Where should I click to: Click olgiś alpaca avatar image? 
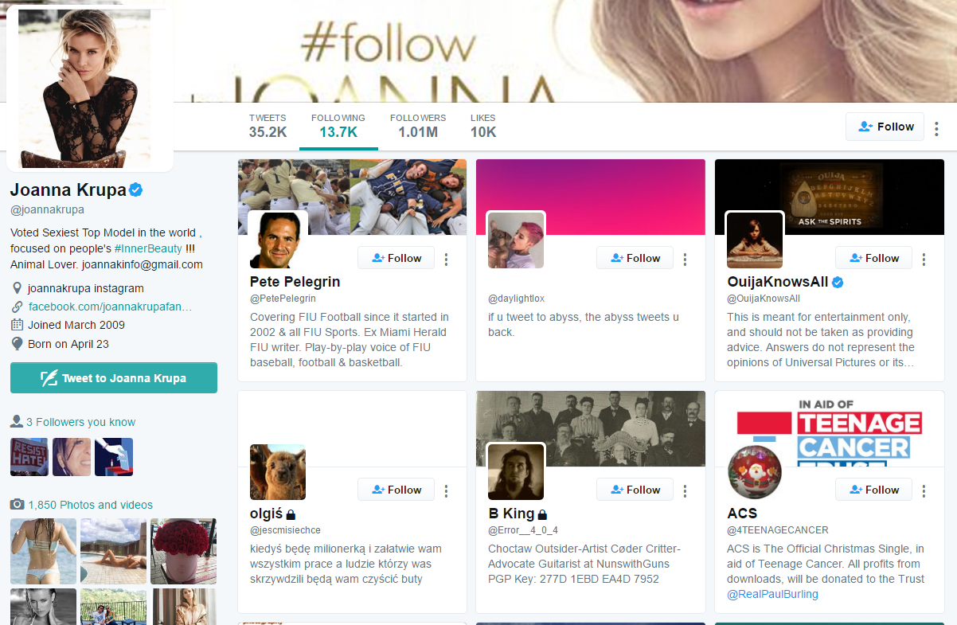coord(278,471)
